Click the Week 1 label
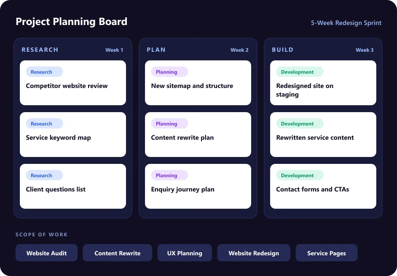 [114, 50]
